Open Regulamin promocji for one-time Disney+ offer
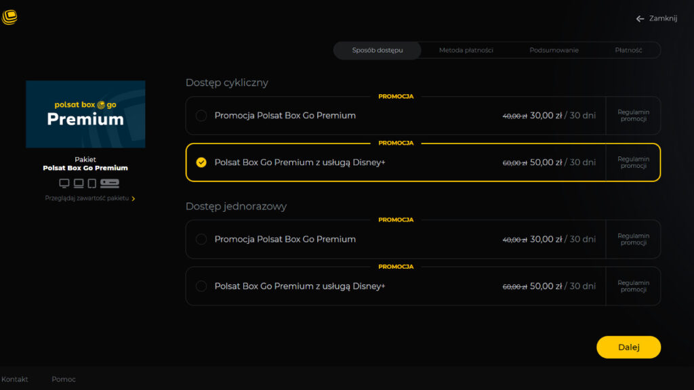694x390 pixels. click(634, 286)
